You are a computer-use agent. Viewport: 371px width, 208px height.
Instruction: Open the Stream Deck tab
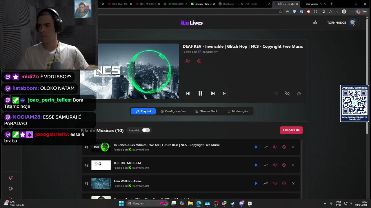coord(206,111)
